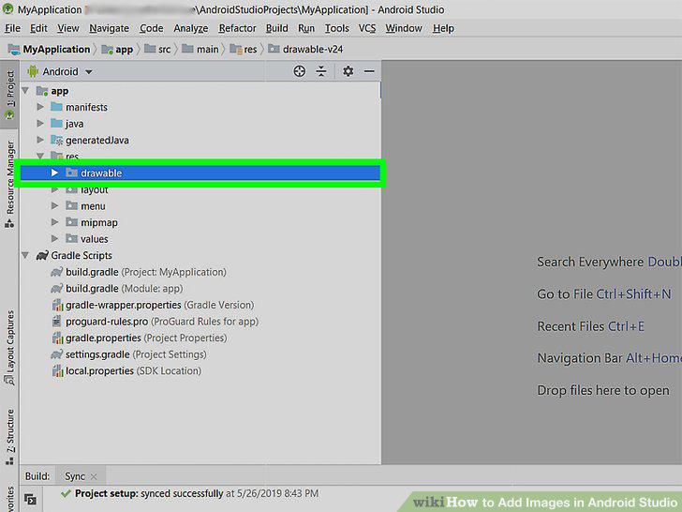682x512 pixels.
Task: Collapse the app node arrow
Action: [25, 91]
